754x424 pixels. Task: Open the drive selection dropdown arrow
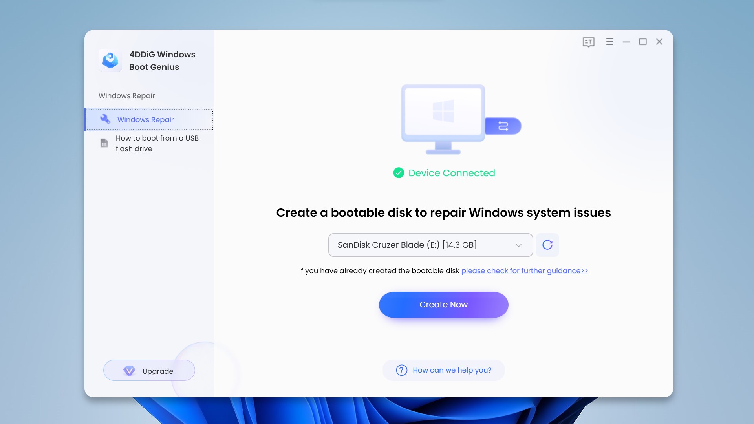[x=518, y=245]
